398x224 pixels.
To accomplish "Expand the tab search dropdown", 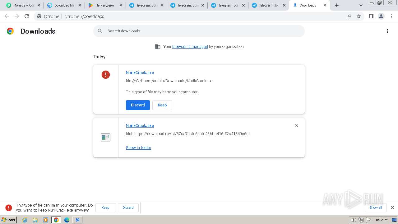I will tap(361, 5).
